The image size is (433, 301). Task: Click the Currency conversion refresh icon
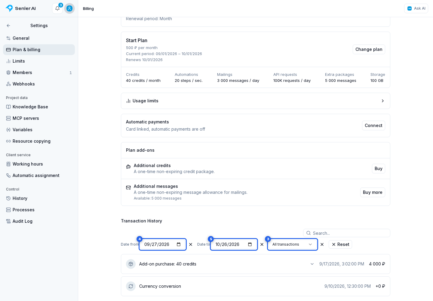[131, 286]
